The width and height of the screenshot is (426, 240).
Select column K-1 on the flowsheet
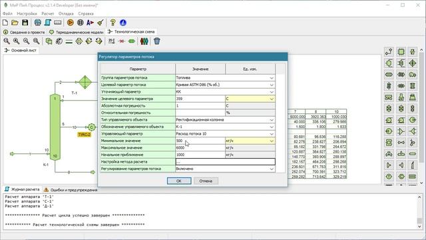[x=55, y=127]
